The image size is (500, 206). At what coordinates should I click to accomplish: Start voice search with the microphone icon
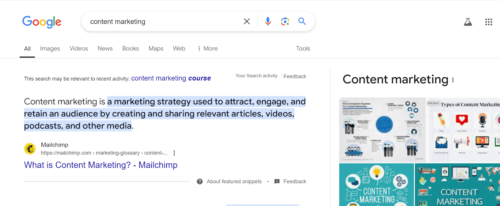[268, 21]
